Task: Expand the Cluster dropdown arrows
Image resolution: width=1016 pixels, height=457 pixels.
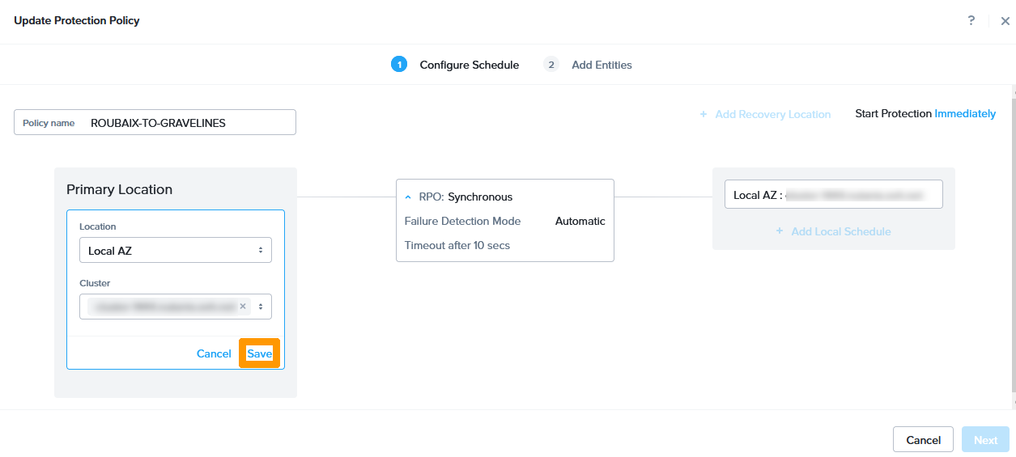Action: [x=260, y=307]
